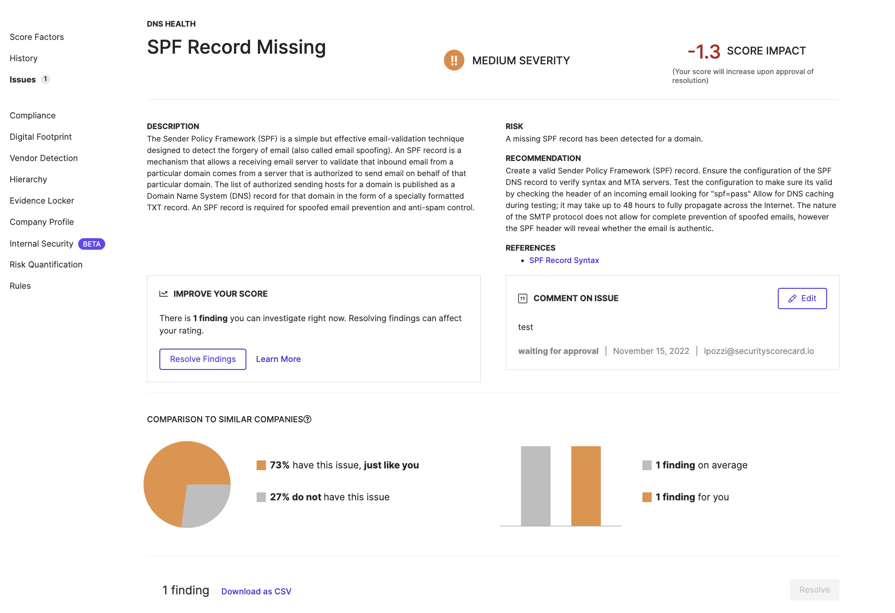
Task: Click the comparison pie chart
Action: tap(186, 484)
